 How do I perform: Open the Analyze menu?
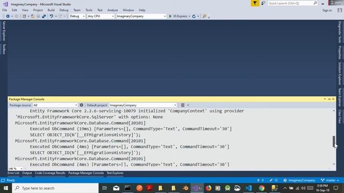coord(112,10)
